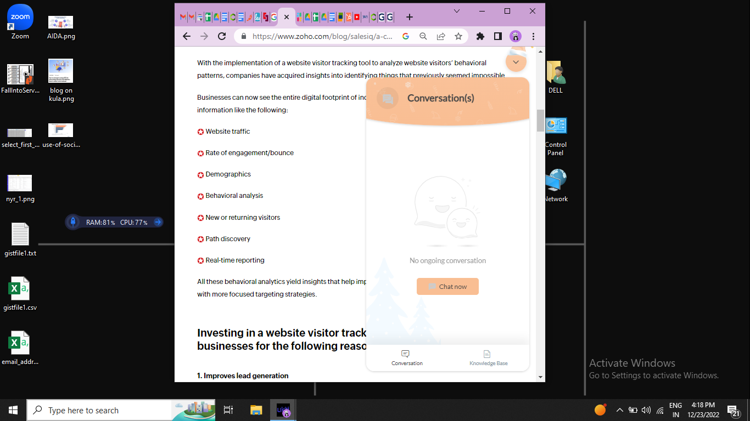View site information via lock icon
Screen dimensions: 750x421
(243, 36)
